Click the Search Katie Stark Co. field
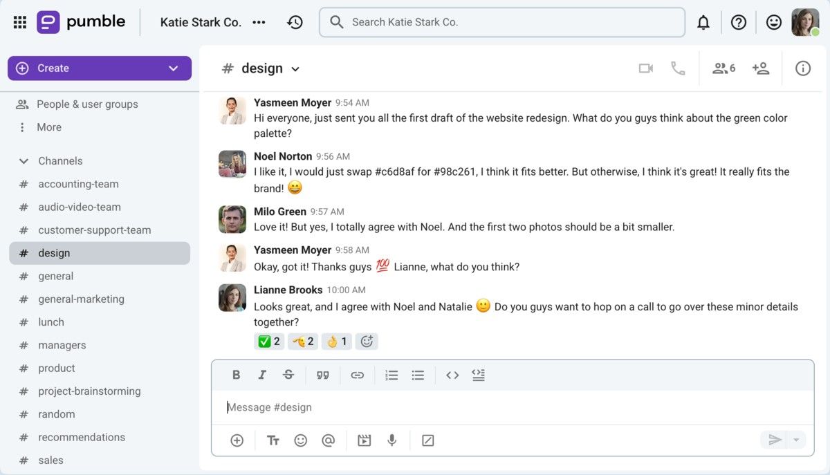 coord(502,22)
